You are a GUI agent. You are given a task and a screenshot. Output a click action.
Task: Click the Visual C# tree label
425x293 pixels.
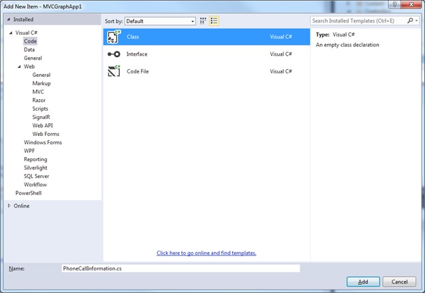[x=27, y=33]
